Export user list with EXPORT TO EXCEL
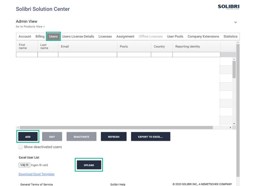 click(x=150, y=137)
